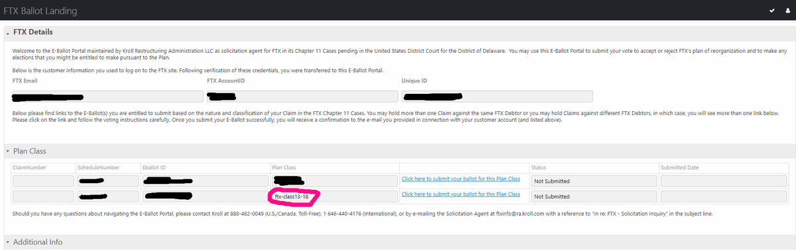
Task: Click the ClaimNumber field in ftx-class13-18 row
Action: tap(44, 196)
